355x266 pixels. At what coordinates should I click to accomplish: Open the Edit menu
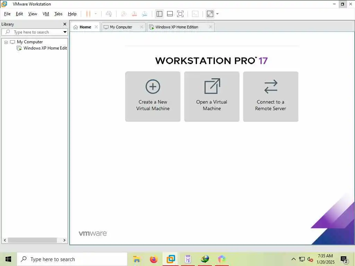(19, 14)
